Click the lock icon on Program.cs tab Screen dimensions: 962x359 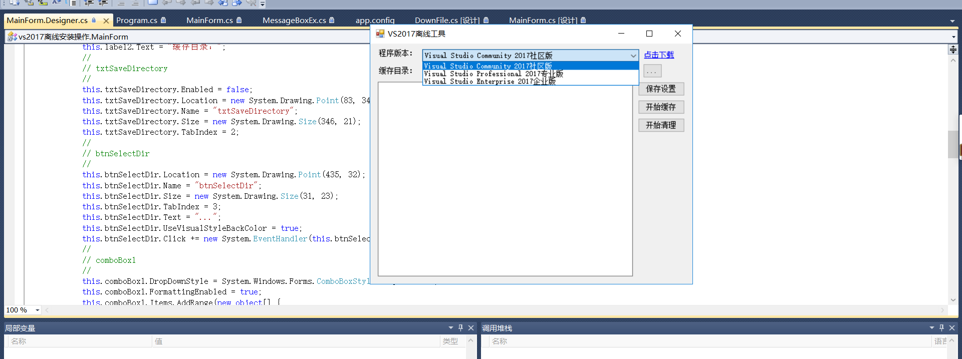[163, 20]
